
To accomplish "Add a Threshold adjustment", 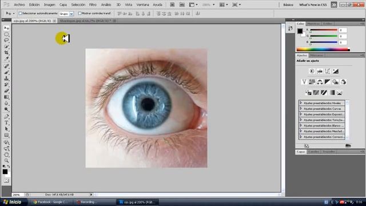I will 324,93.
